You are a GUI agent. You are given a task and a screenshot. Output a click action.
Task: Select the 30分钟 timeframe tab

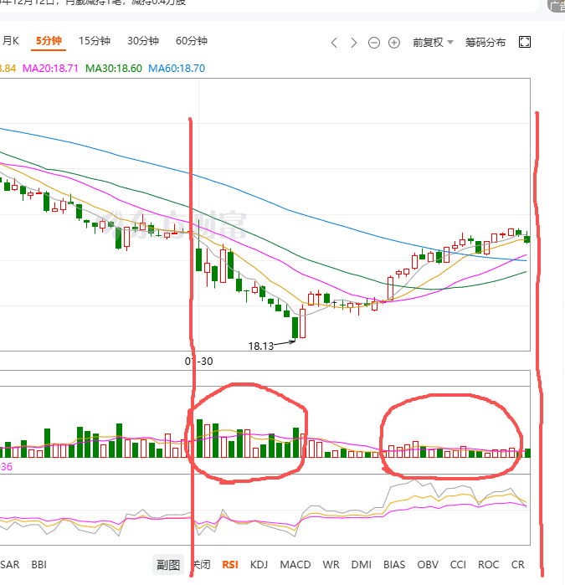tap(143, 41)
